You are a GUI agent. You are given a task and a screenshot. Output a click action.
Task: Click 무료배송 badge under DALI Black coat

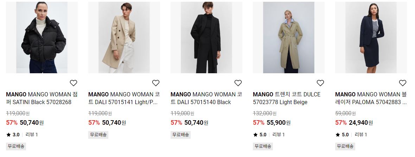pos(180,135)
